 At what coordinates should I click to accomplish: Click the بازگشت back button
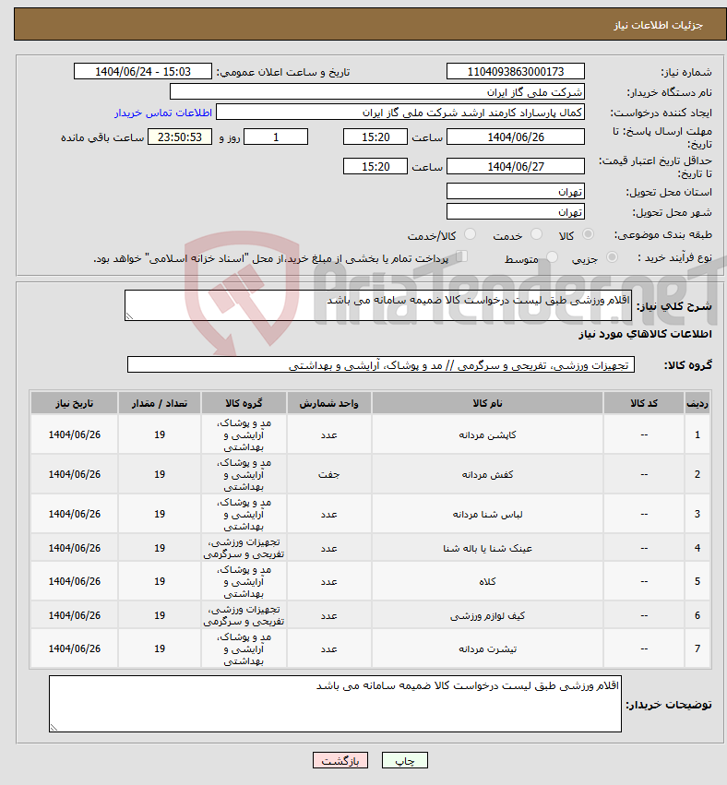(x=340, y=760)
